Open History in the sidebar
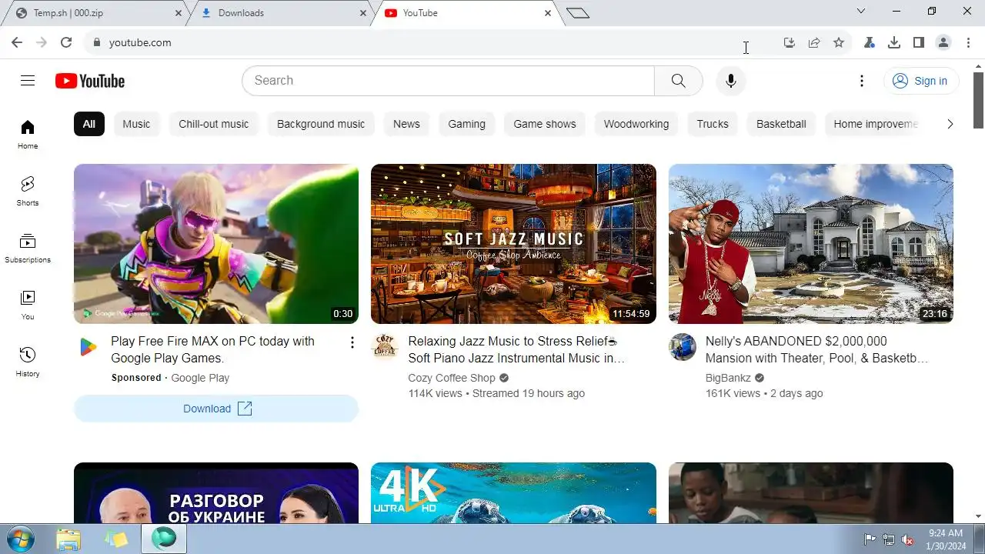Viewport: 985px width, 554px height. [x=28, y=362]
